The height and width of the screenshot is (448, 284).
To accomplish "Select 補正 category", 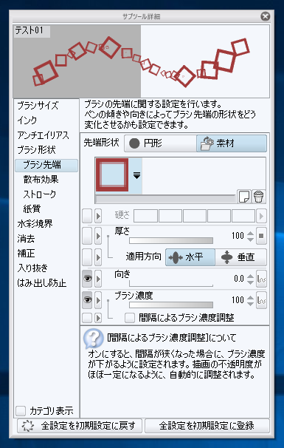I will 26,254.
